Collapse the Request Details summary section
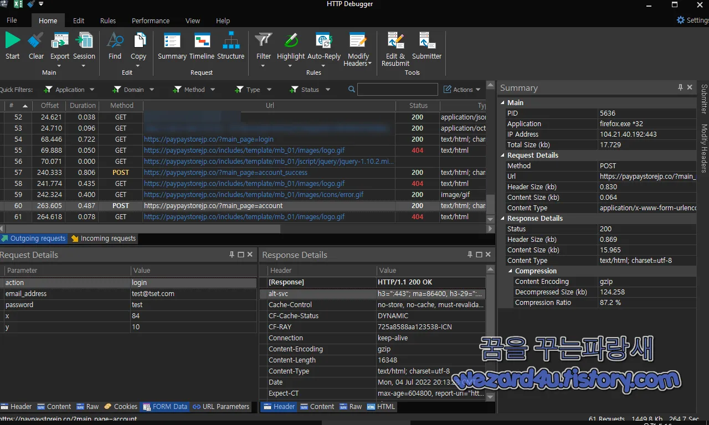The height and width of the screenshot is (425, 709). [503, 156]
